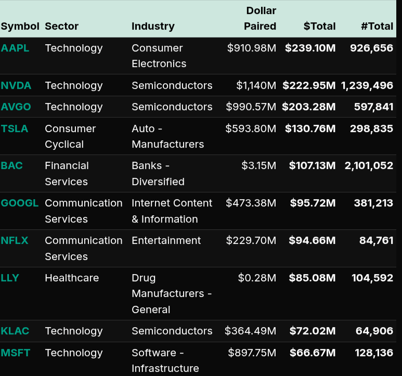402x376 pixels.
Task: Open the AVGO ticker symbol link
Action: (16, 107)
